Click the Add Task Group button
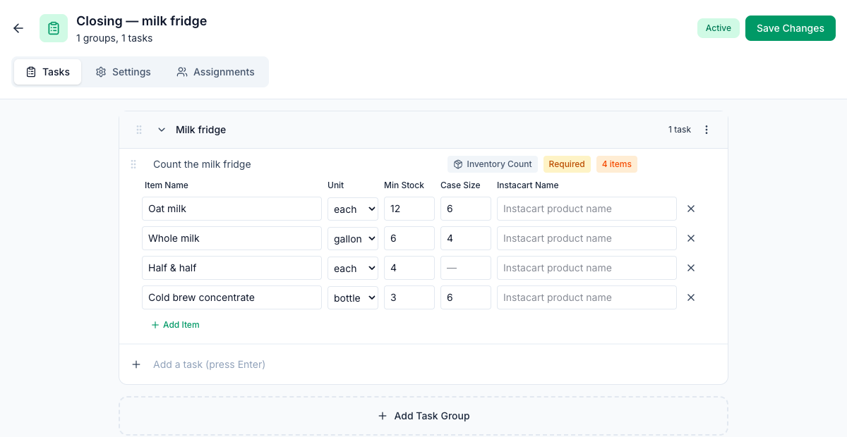Image resolution: width=847 pixels, height=437 pixels. coord(423,416)
